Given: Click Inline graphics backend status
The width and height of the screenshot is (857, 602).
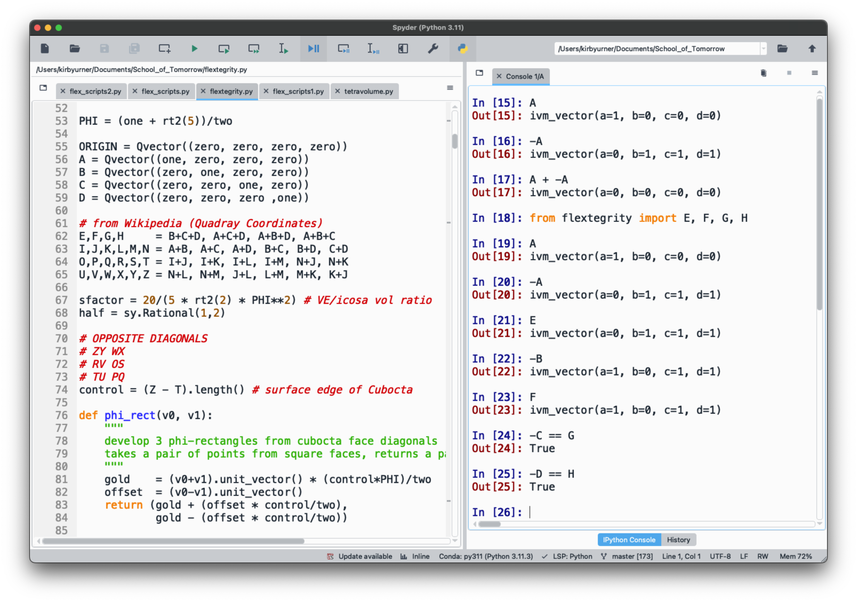Looking at the screenshot, I should tap(415, 556).
